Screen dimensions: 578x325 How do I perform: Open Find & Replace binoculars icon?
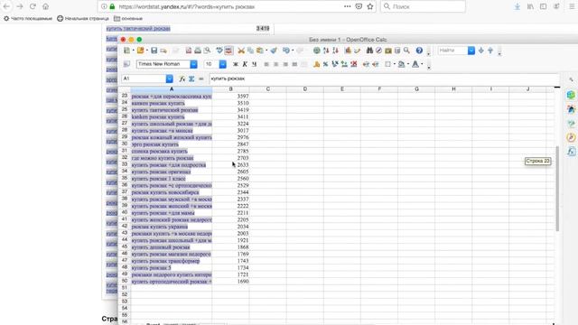pyautogui.click(x=369, y=51)
